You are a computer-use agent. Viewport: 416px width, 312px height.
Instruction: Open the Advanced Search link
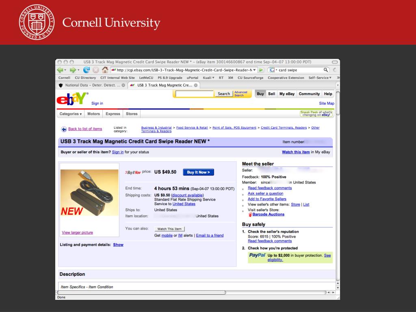click(x=240, y=94)
